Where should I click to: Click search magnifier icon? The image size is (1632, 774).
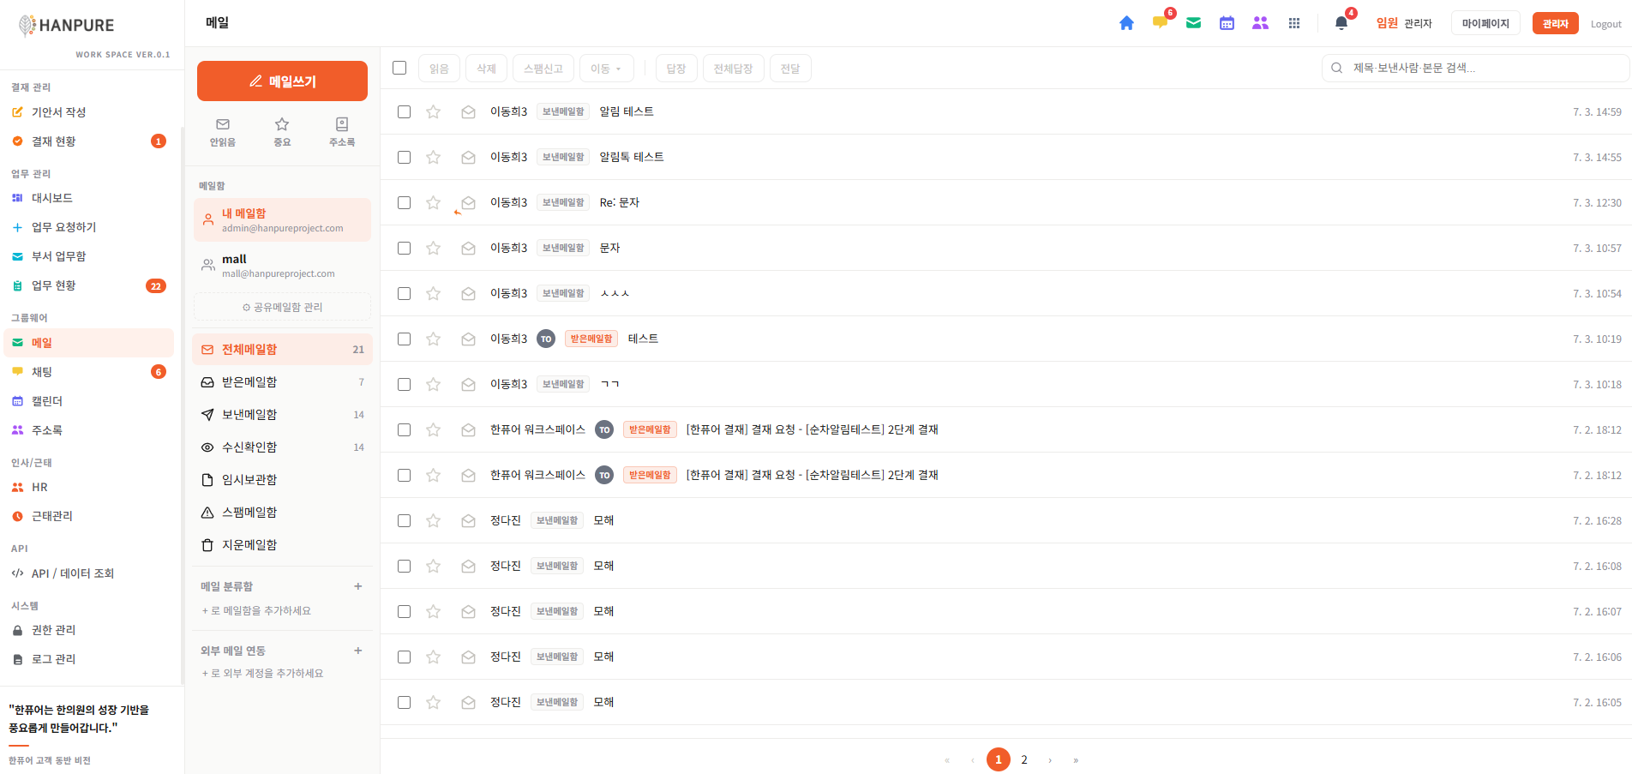(1336, 68)
